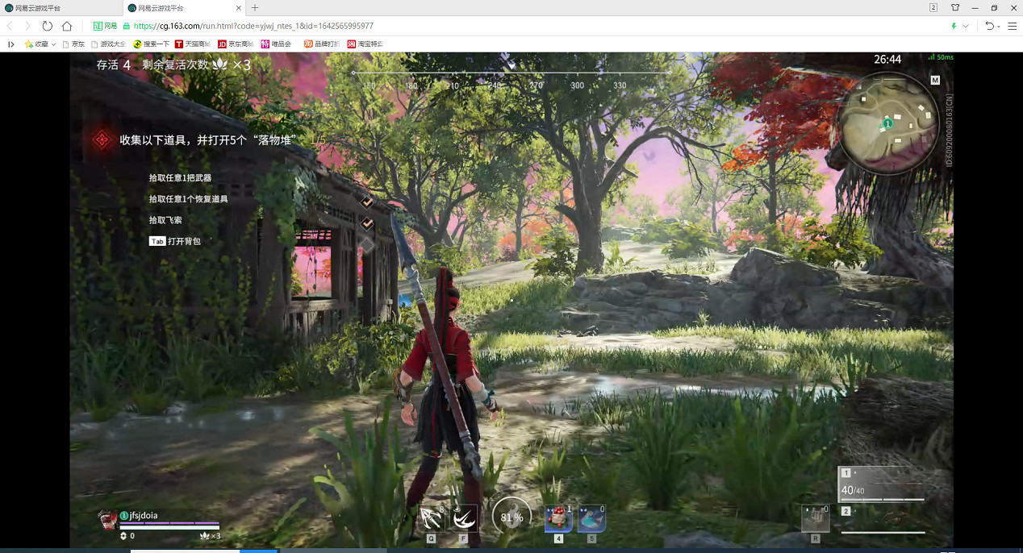Open the browser skin (shirt) icon
This screenshot has height=553, width=1023.
point(955,7)
